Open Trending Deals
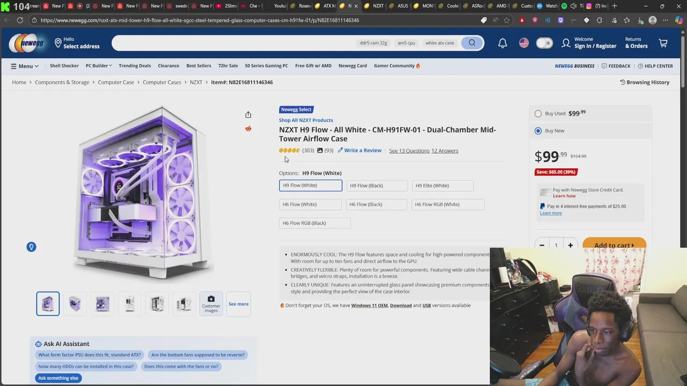The image size is (687, 386). 135,65
